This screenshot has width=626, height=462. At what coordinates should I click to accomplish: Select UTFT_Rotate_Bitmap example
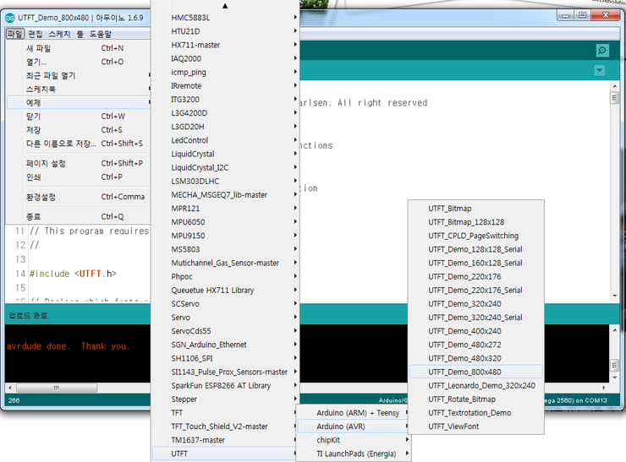[x=476, y=399]
